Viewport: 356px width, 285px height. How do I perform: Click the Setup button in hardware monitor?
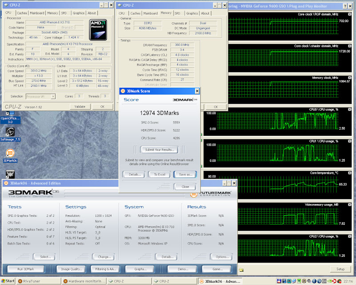340,269
